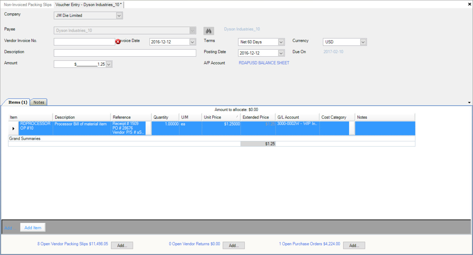Screen dimensions: 473x255
Task: Open the Invoice Date picker
Action: coord(192,42)
